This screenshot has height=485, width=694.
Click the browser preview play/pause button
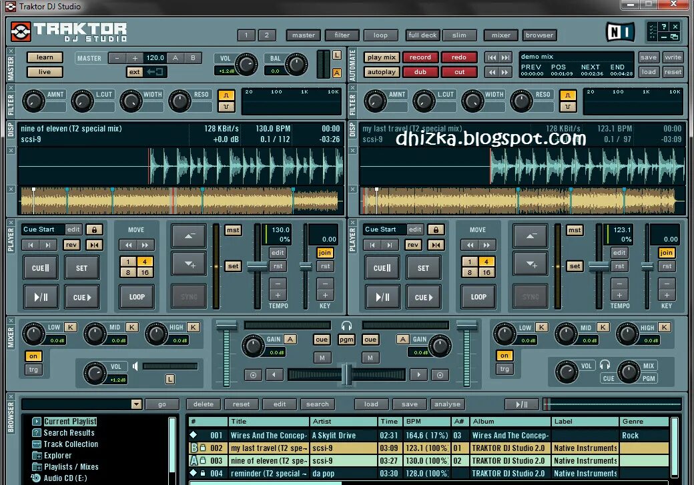(522, 404)
